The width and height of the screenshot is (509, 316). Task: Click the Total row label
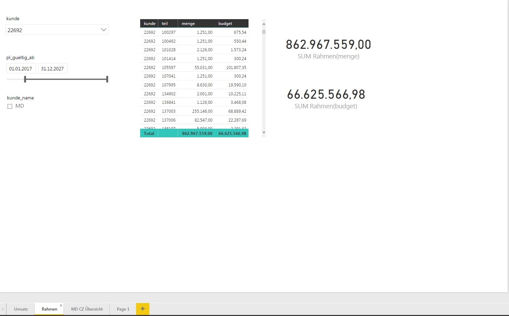(149, 134)
